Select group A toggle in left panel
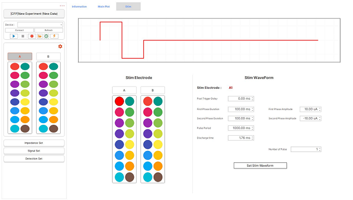353x200 pixels. pos(20,57)
